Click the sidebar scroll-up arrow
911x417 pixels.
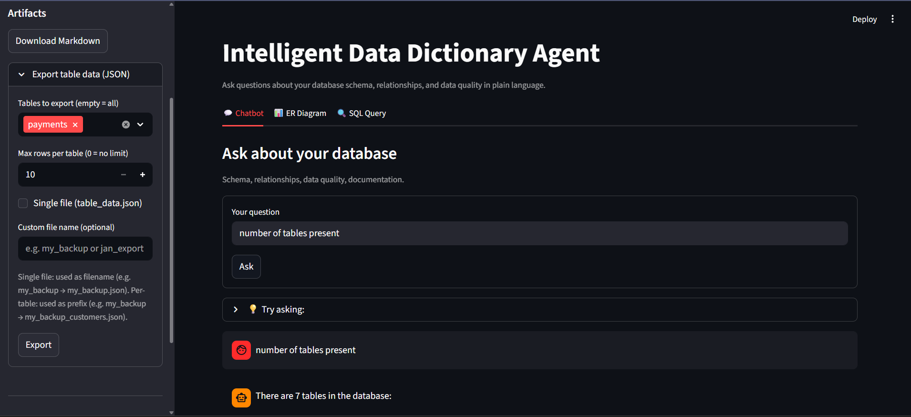pyautogui.click(x=172, y=4)
